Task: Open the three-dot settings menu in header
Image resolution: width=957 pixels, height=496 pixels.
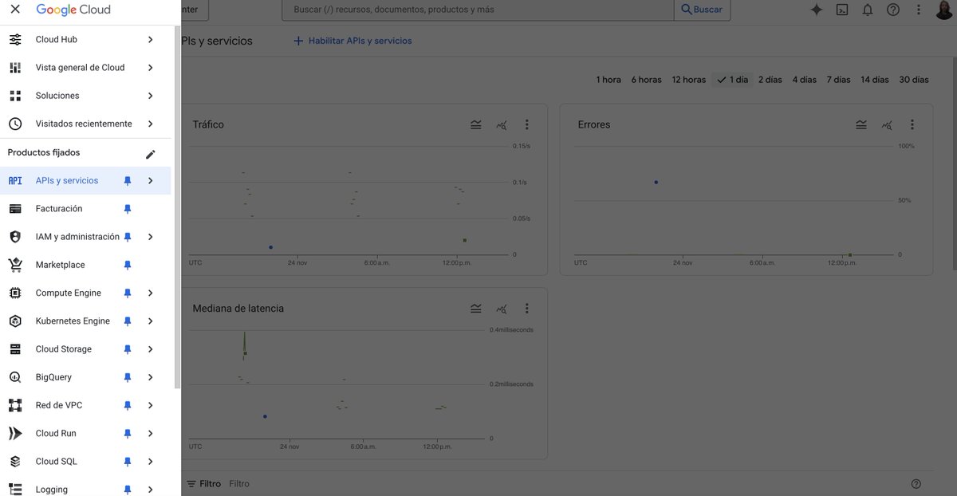Action: pyautogui.click(x=919, y=10)
